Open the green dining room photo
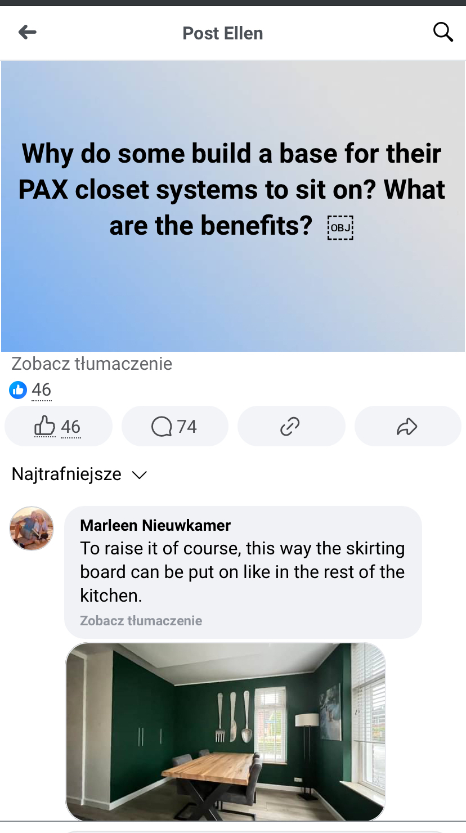 226,732
